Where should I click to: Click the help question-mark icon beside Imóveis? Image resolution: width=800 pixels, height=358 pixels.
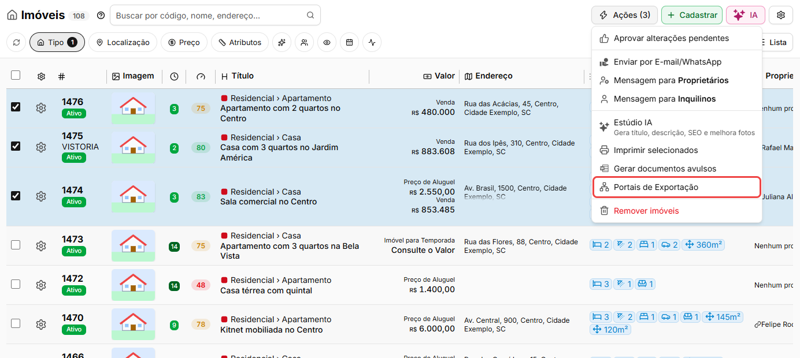(101, 16)
